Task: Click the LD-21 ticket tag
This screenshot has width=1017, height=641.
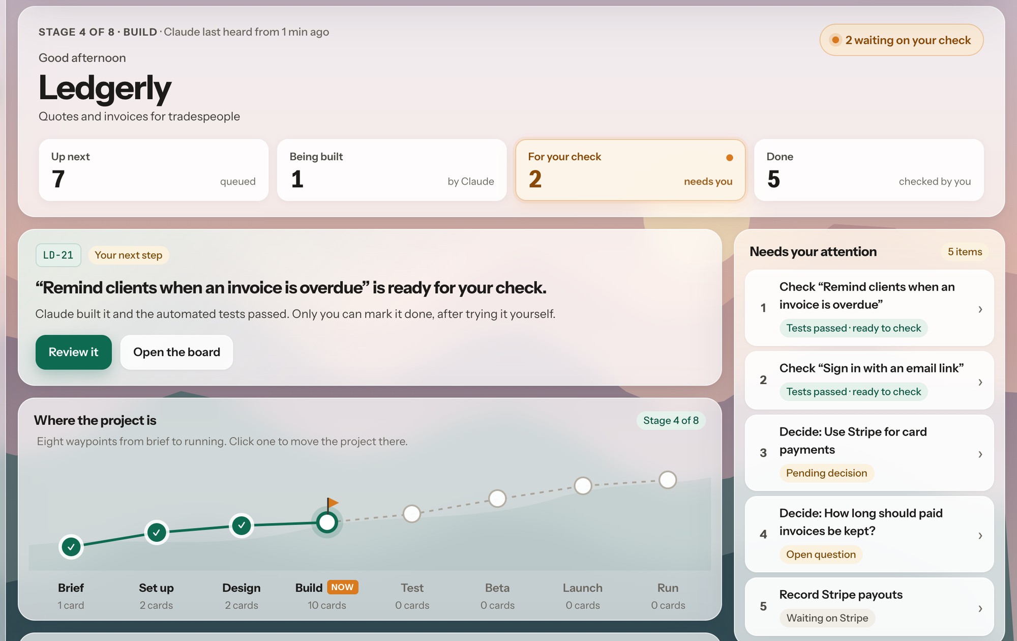Action: tap(58, 255)
